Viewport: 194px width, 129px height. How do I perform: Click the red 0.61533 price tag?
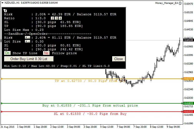point(188,112)
